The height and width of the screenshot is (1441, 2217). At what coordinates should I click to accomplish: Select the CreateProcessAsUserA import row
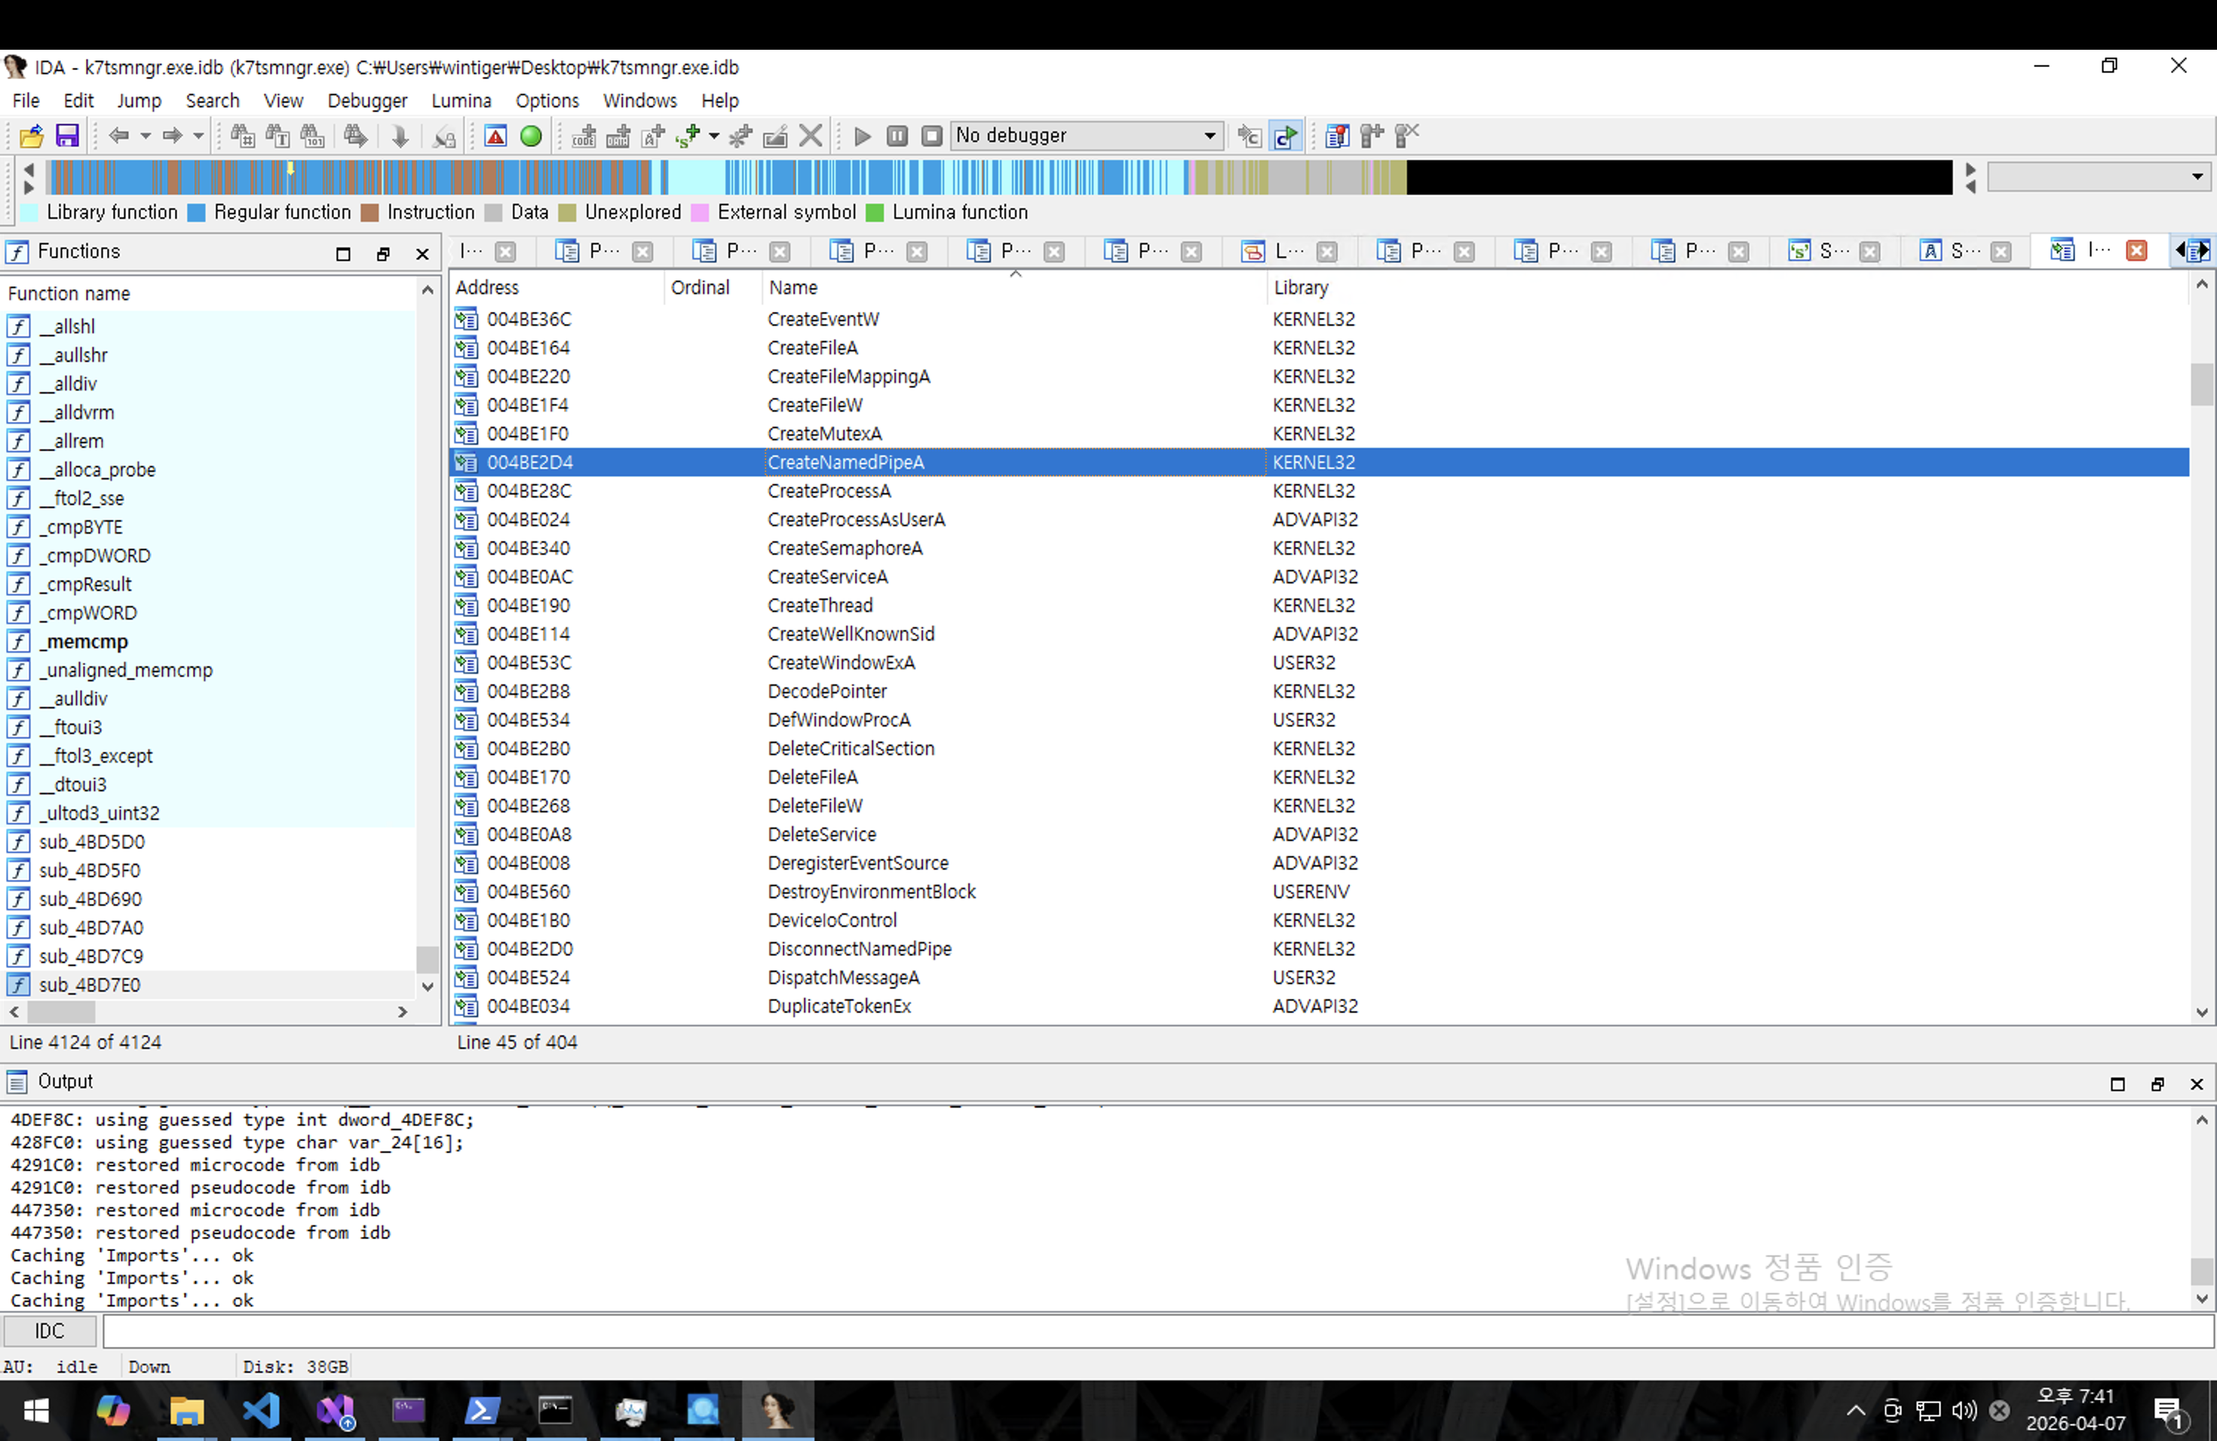[x=855, y=519]
